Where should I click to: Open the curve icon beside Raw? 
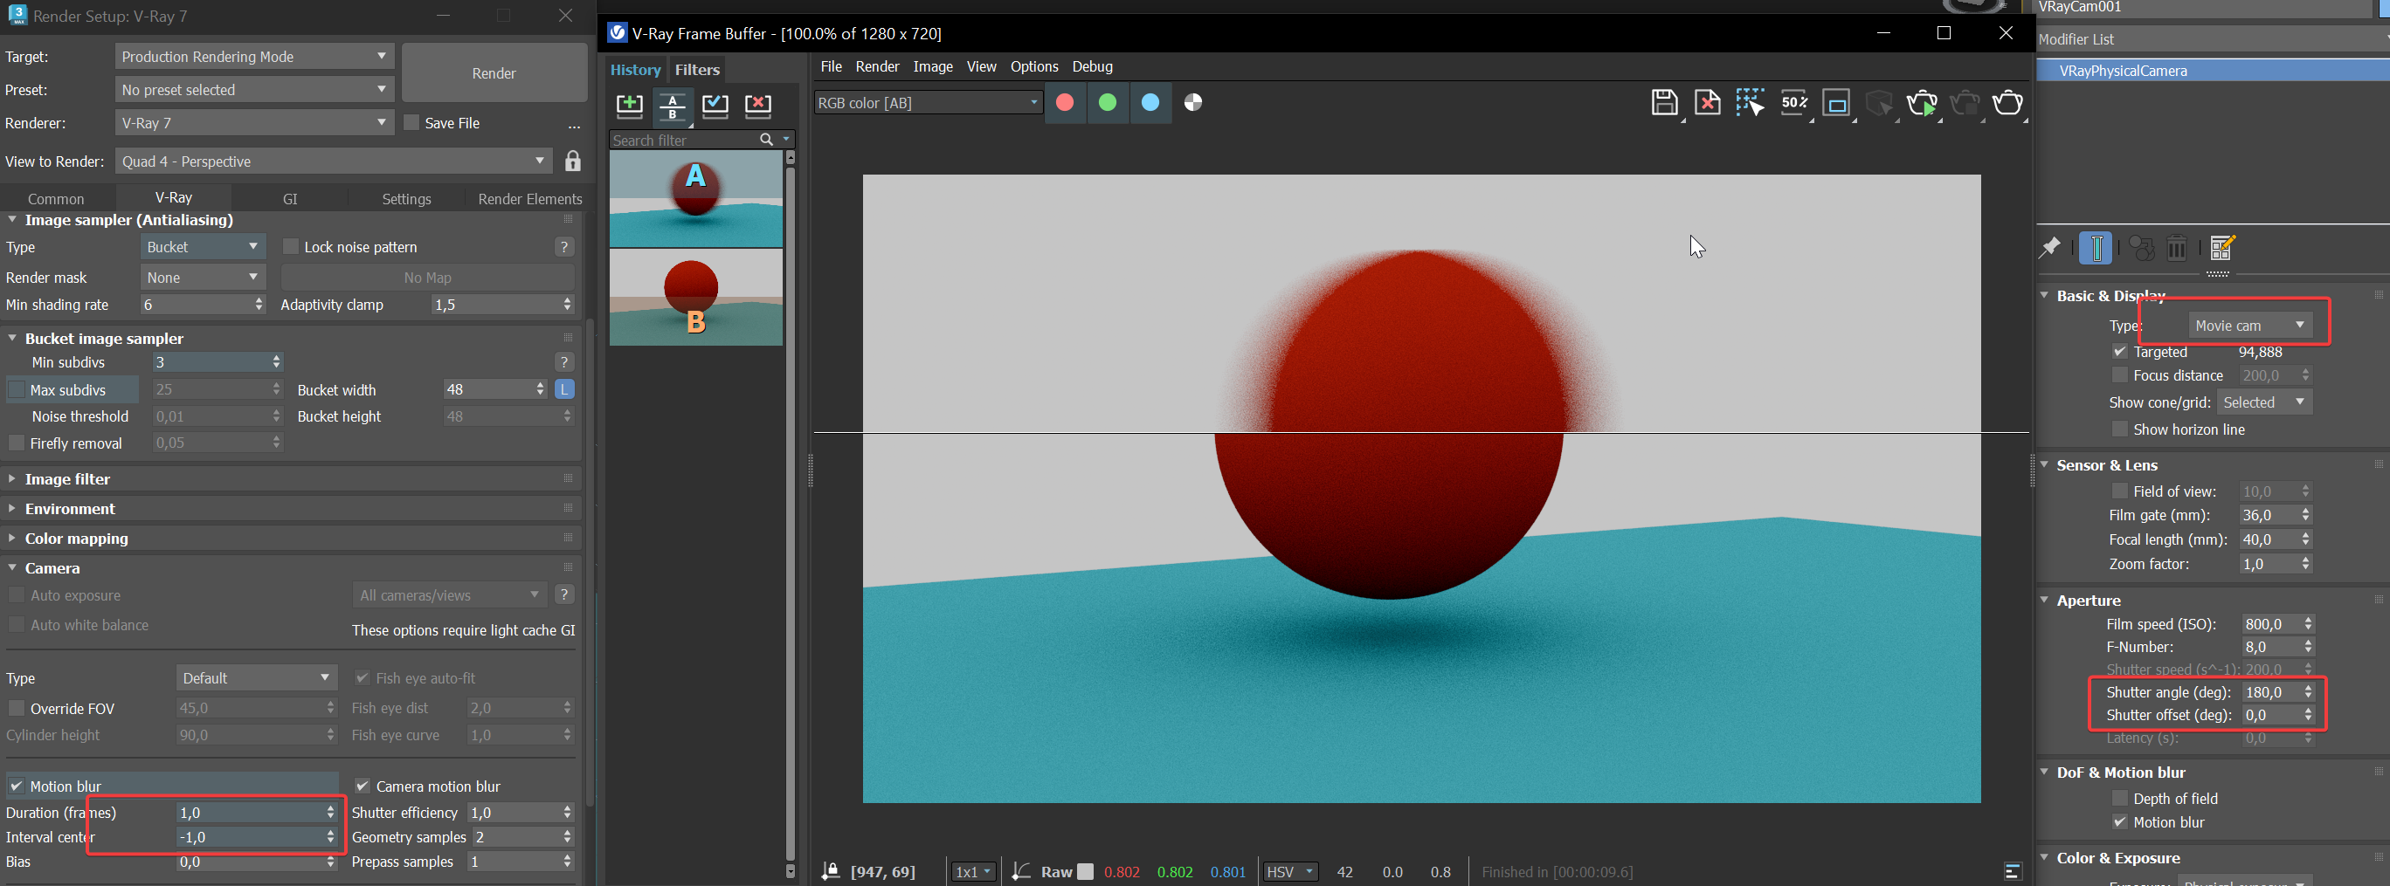click(1020, 871)
